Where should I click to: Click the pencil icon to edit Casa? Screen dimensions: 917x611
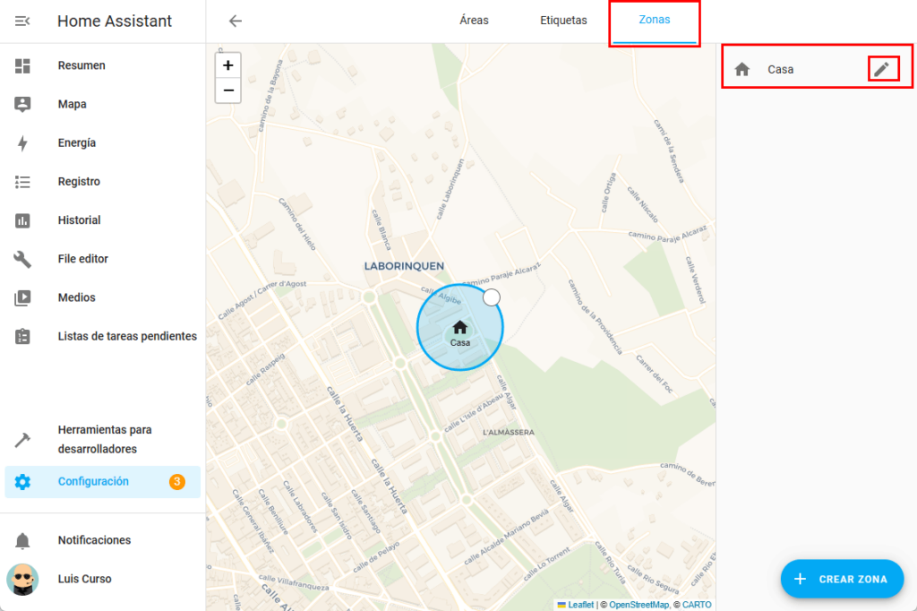[x=882, y=69]
